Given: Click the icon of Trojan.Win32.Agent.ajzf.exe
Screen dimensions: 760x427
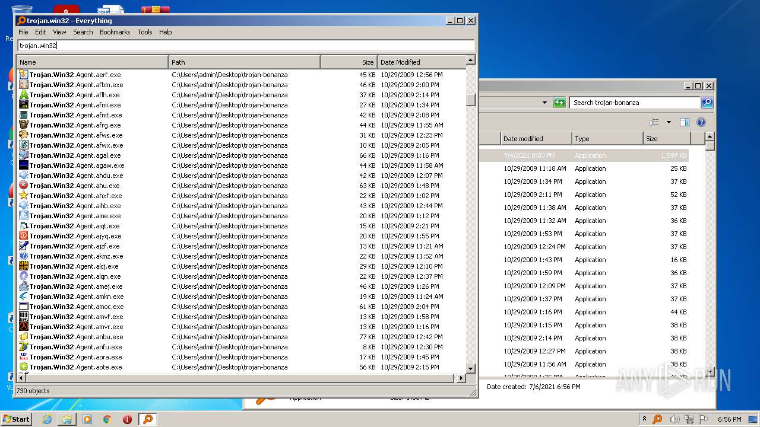Looking at the screenshot, I should pos(24,246).
